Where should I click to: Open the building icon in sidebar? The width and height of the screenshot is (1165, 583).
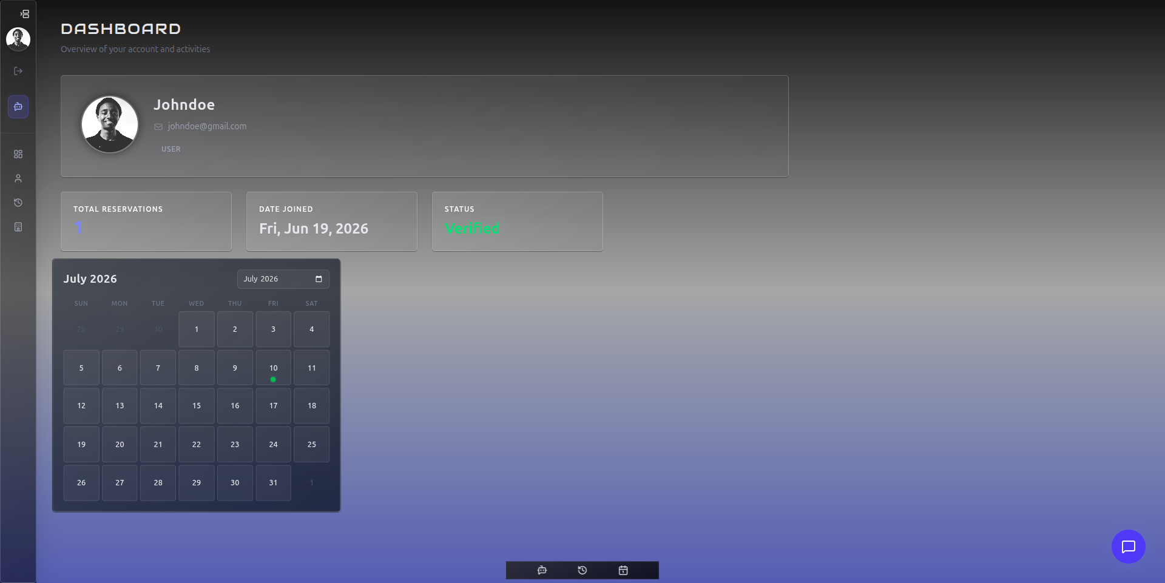tap(18, 227)
